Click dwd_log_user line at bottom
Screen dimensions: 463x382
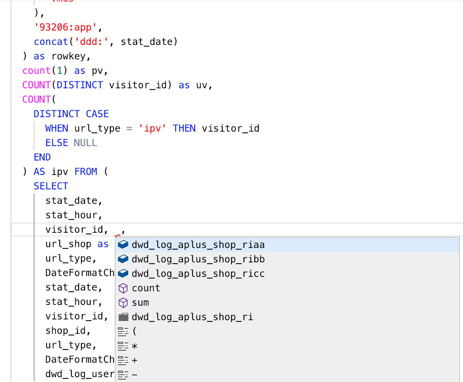click(x=80, y=374)
